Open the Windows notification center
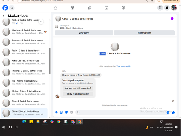Viewport: 181px width, 136px height. click(x=176, y=127)
